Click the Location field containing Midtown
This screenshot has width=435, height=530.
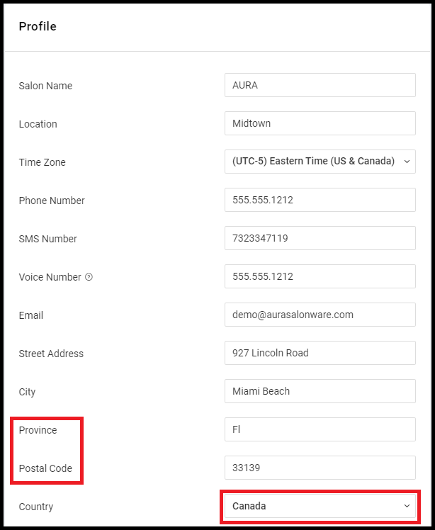[320, 123]
